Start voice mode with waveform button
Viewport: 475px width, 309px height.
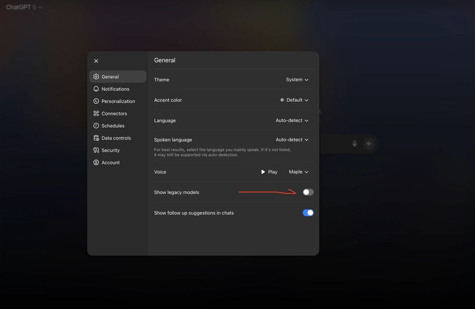(369, 144)
